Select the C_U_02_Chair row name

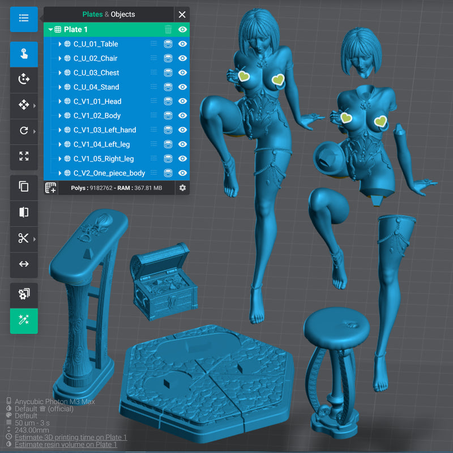pyautogui.click(x=95, y=58)
